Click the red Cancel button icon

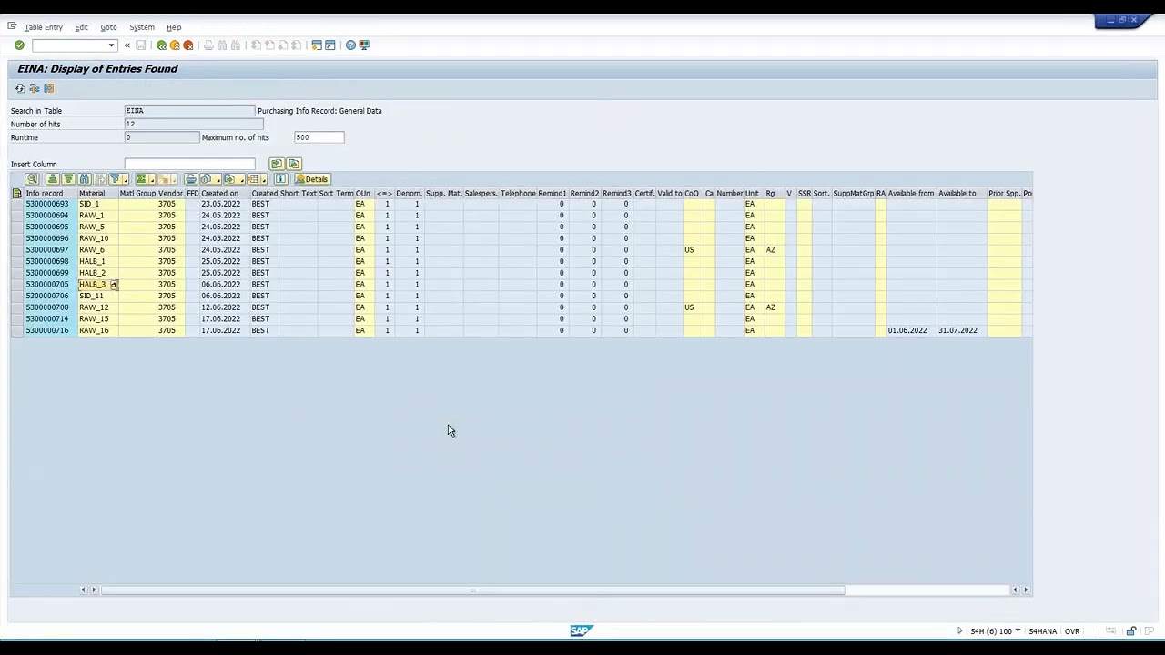point(188,45)
